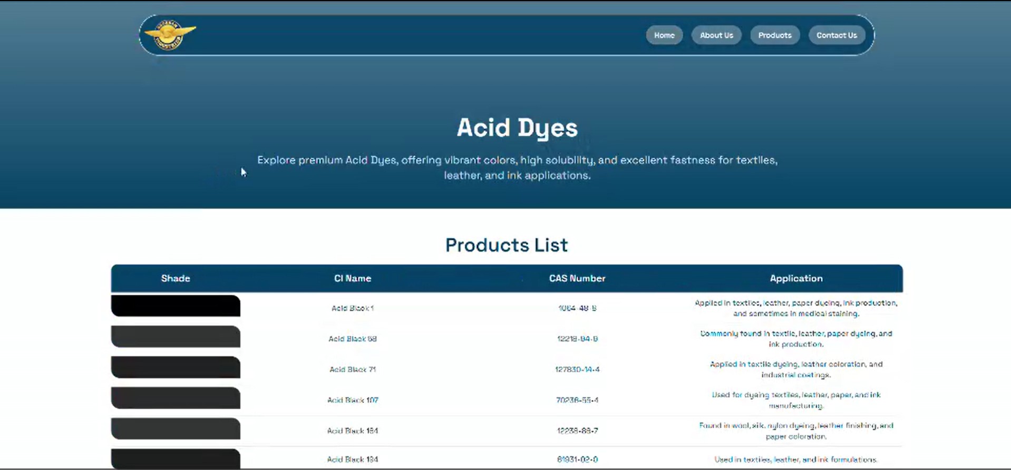Click the application text mentioning medical staining

pos(795,308)
